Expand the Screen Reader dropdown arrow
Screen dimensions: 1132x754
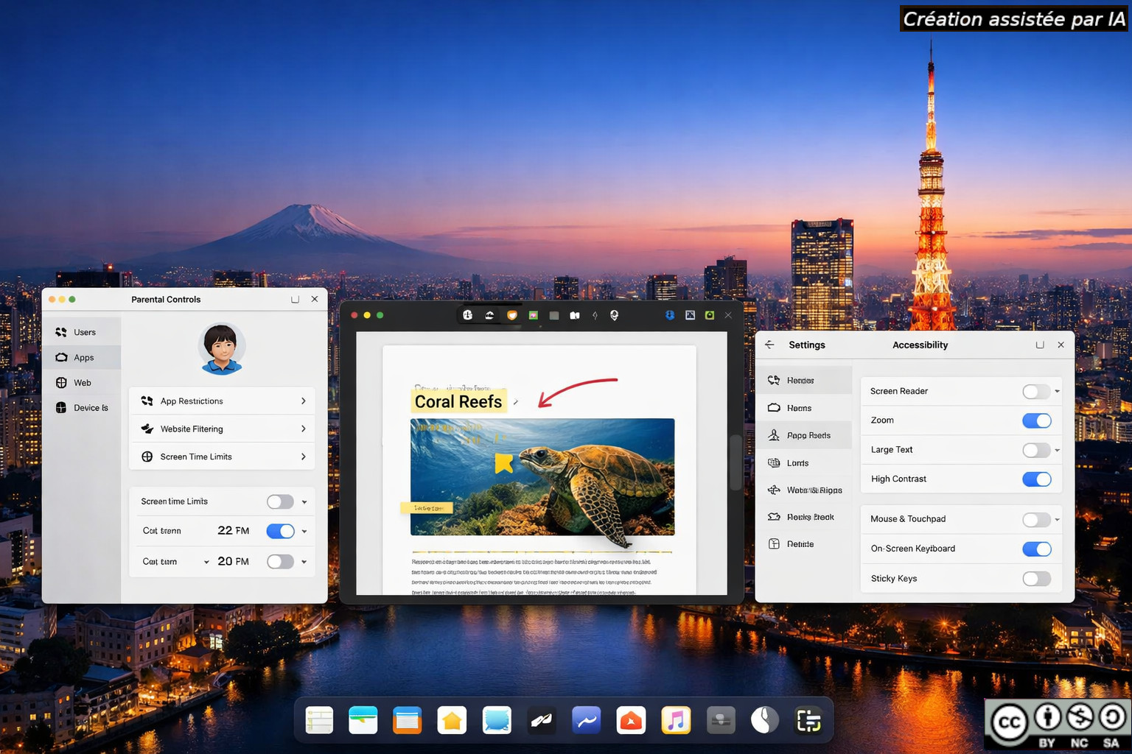(x=1057, y=392)
